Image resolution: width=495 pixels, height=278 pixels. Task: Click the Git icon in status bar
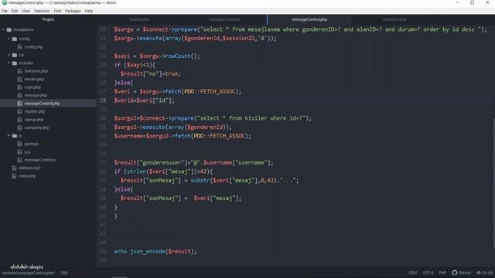(x=479, y=273)
